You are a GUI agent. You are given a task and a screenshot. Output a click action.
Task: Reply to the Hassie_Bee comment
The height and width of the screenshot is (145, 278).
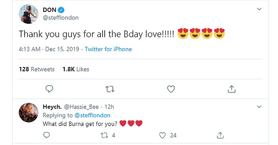46,135
